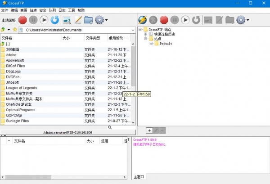Open the 查看 menu

[24, 10]
